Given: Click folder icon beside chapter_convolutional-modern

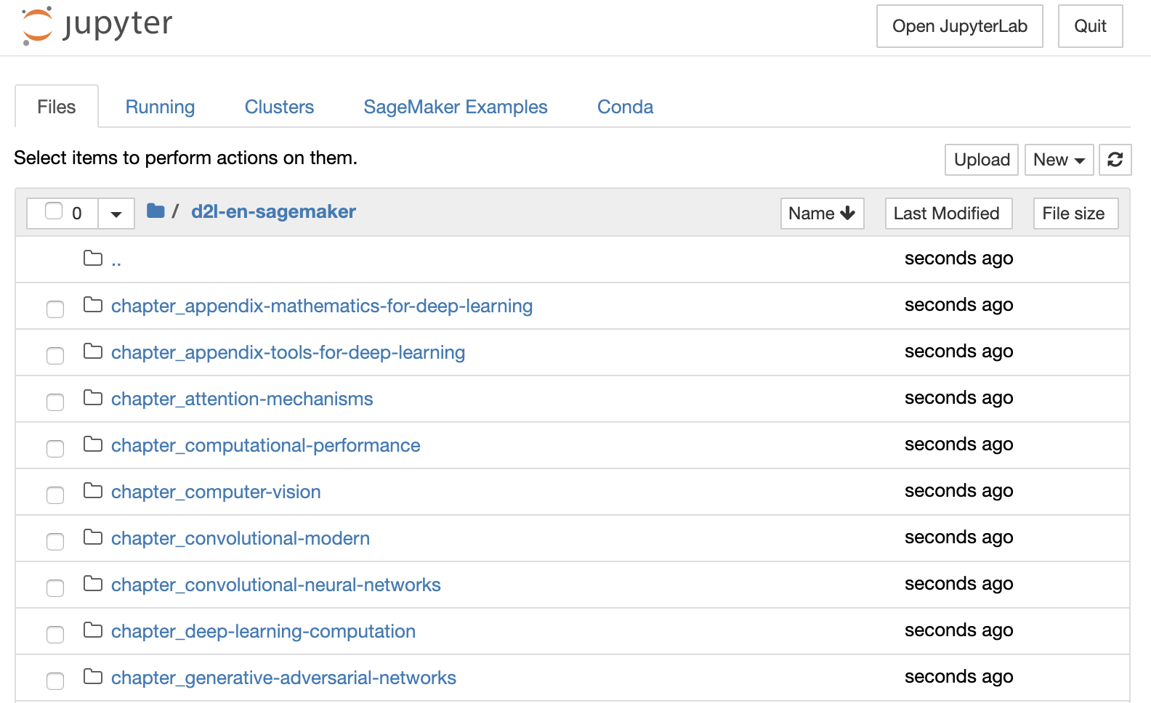Looking at the screenshot, I should [x=93, y=537].
